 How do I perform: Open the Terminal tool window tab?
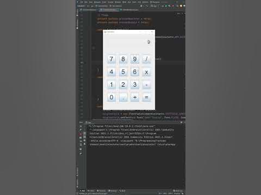[x=113, y=191]
